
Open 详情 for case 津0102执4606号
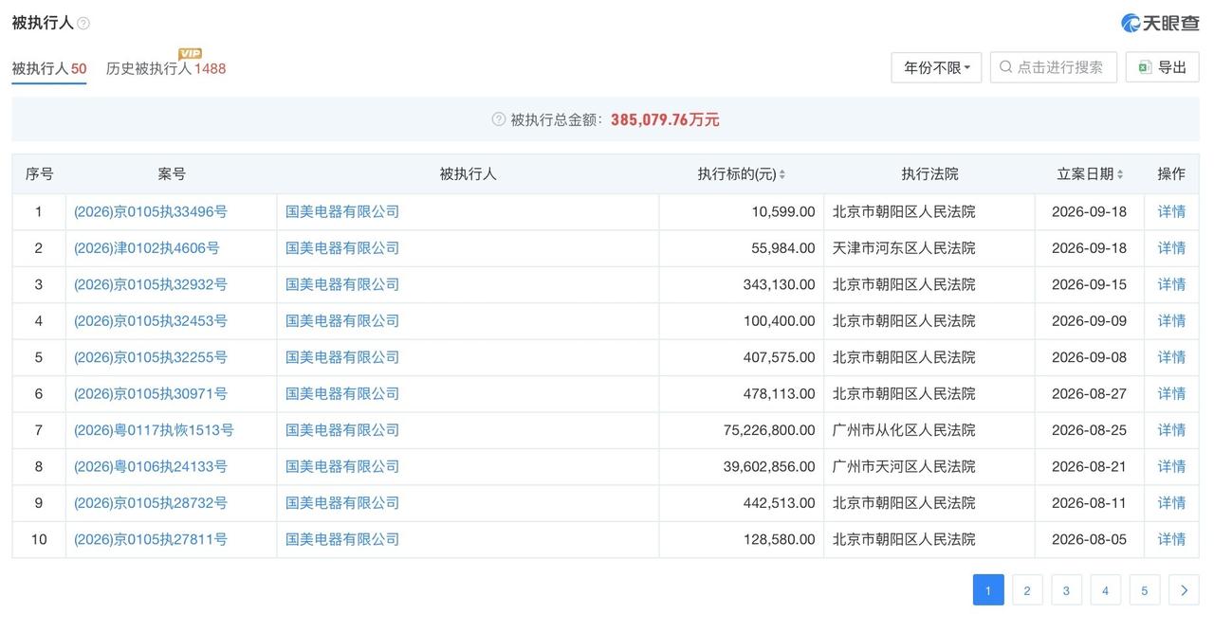[1171, 248]
